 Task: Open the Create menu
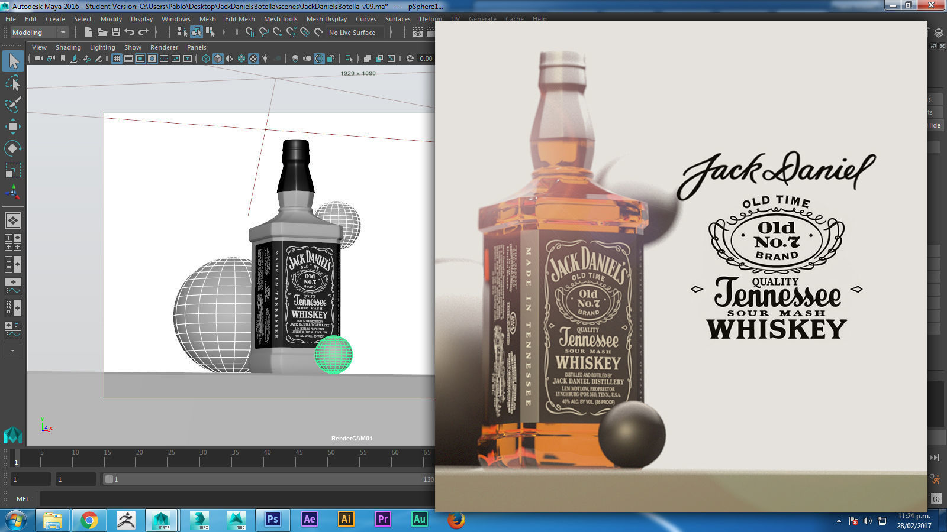(x=55, y=19)
